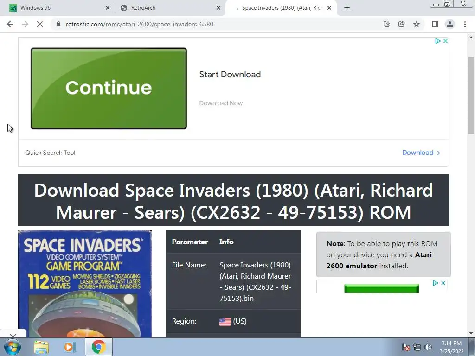Screen dimensions: 475x356
Task: Click the Download Now ad text
Action: 221,103
